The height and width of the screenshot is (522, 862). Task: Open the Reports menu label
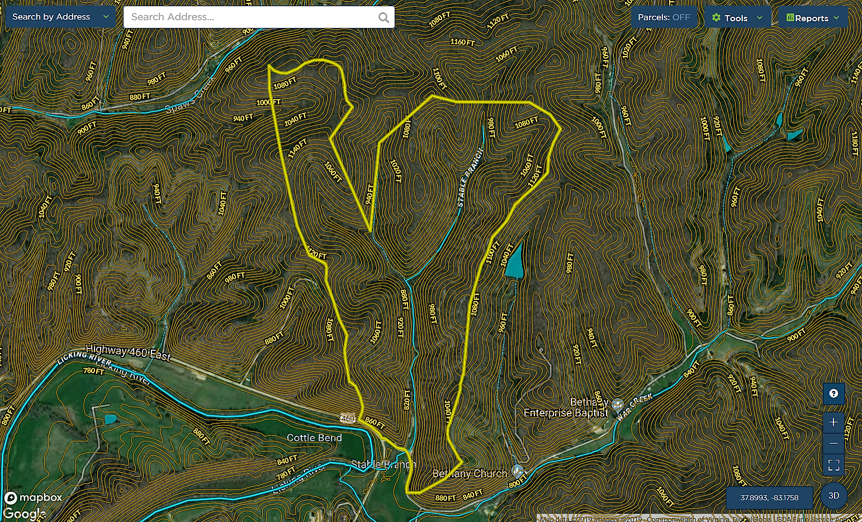[x=812, y=18]
